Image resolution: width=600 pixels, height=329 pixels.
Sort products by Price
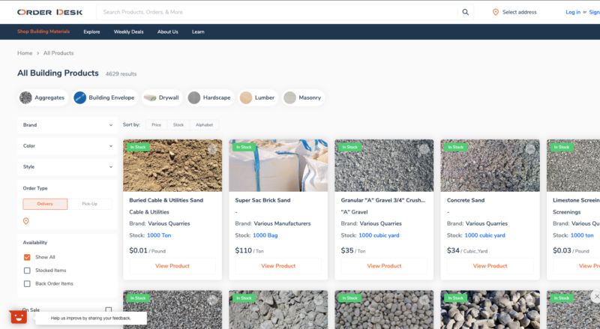156,124
